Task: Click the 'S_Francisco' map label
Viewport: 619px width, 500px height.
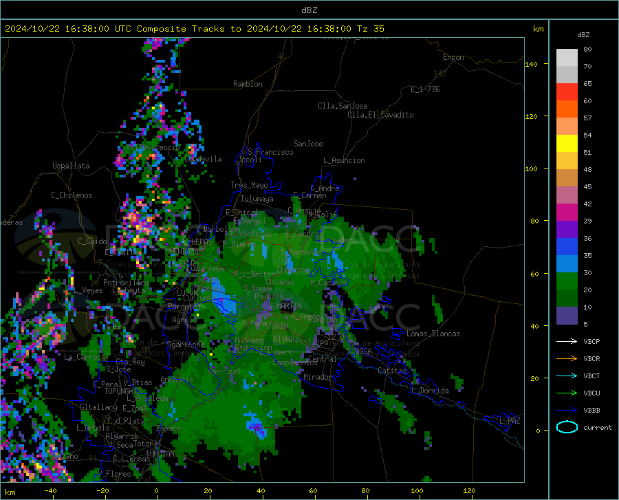Action: click(x=270, y=152)
